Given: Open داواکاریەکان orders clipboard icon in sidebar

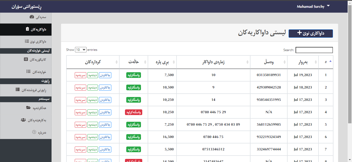Looking at the screenshot, I should (x=28, y=29).
